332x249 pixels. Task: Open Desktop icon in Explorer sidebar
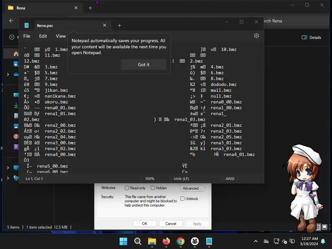click(x=16, y=95)
